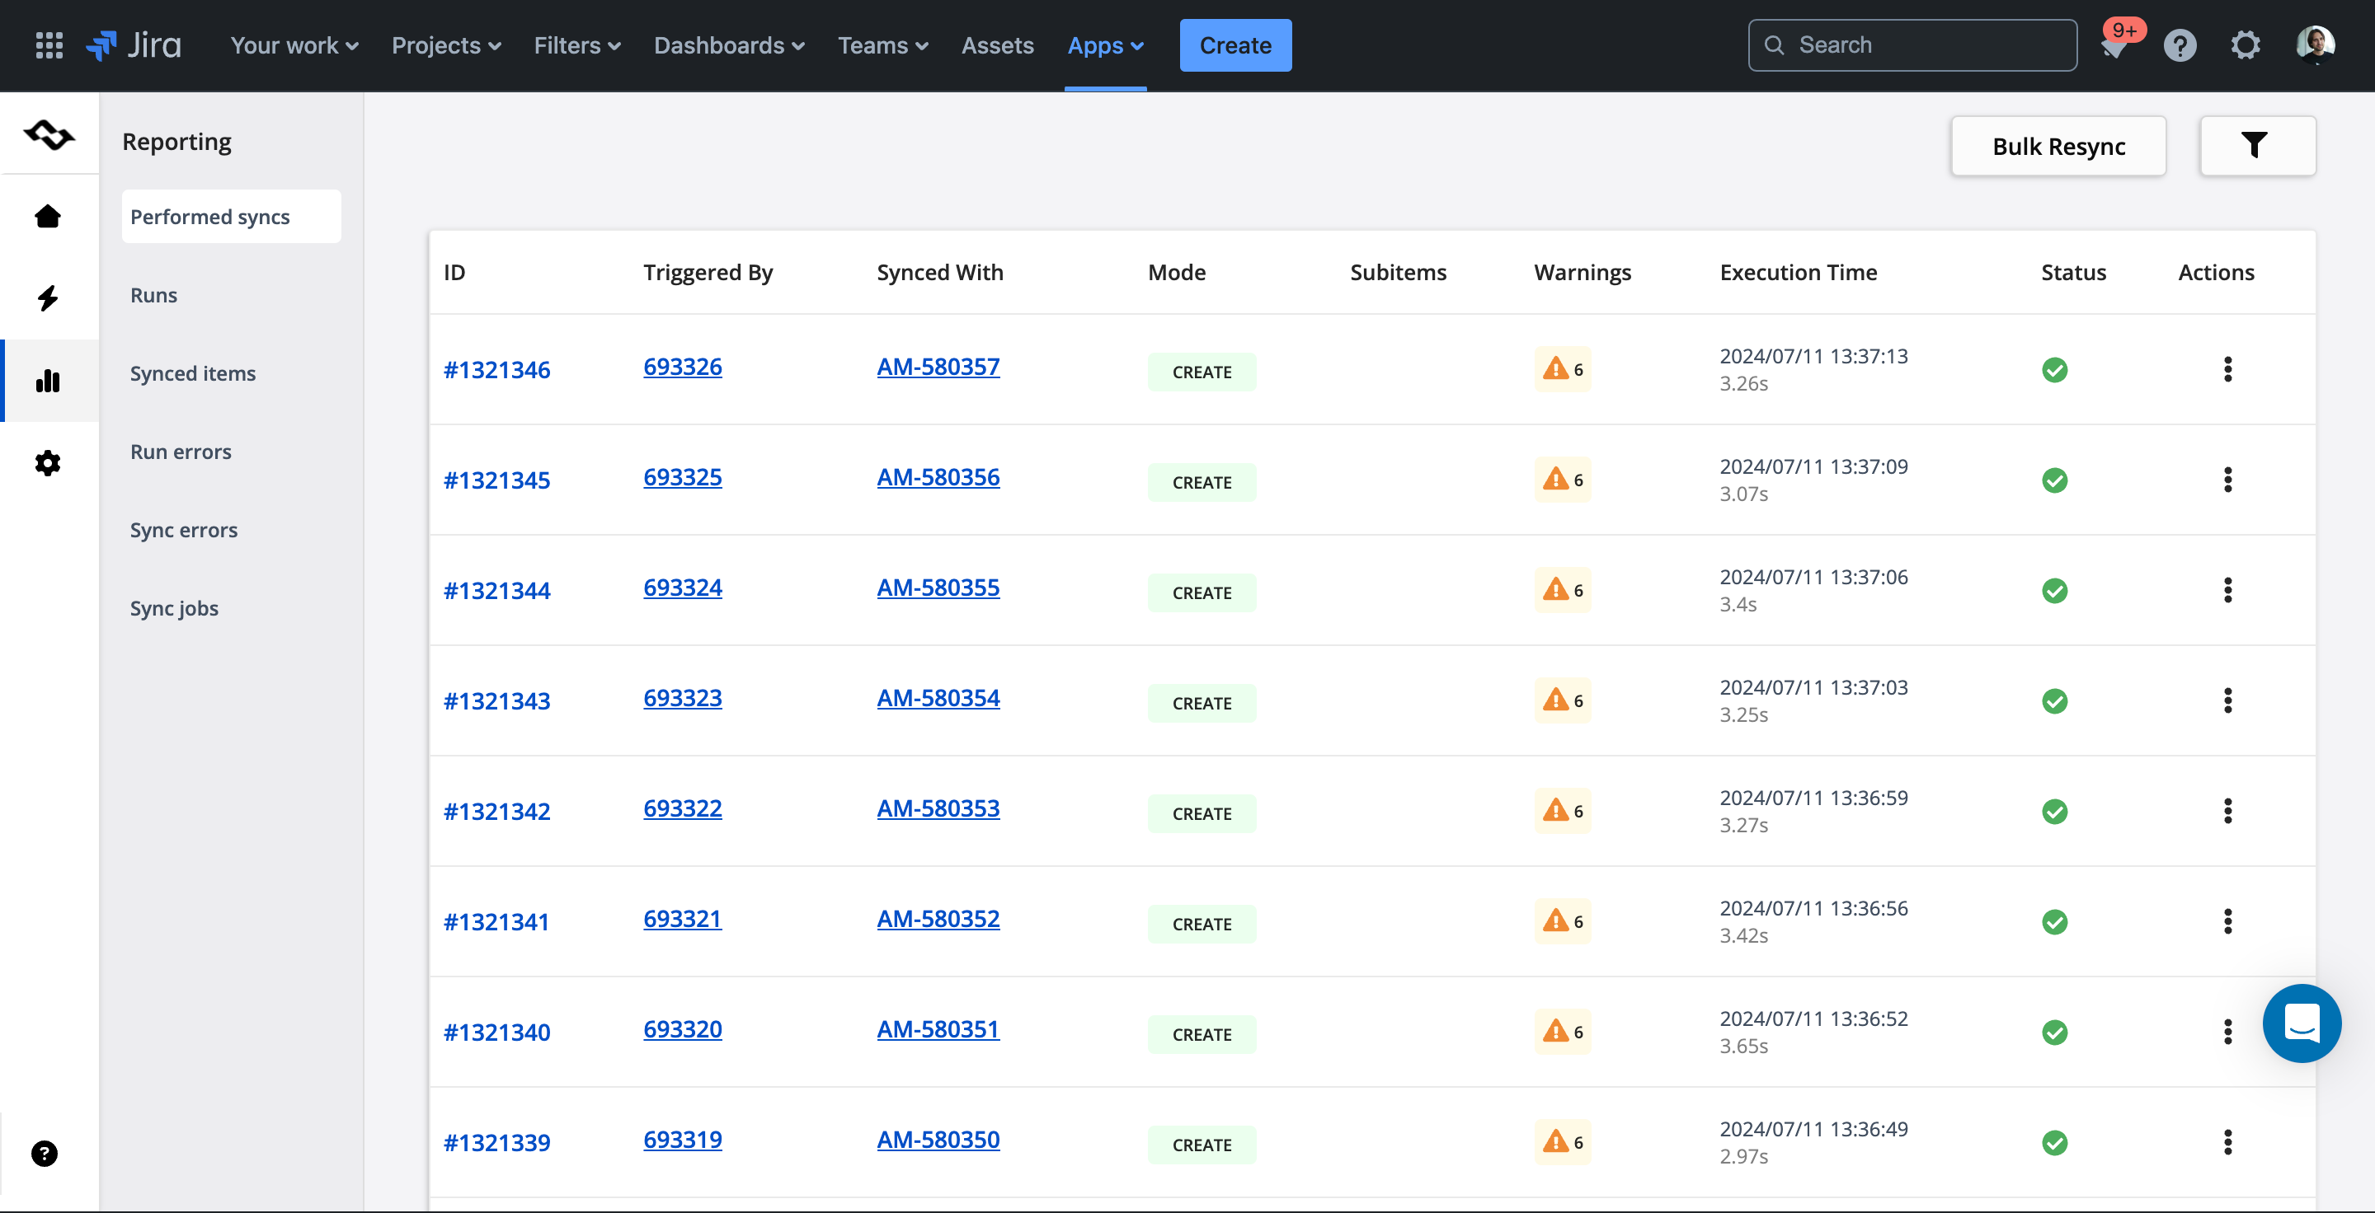Click execution time 2024/07/11 13:36:59
Viewport: 2375px width, 1213px height.
[x=1813, y=798]
